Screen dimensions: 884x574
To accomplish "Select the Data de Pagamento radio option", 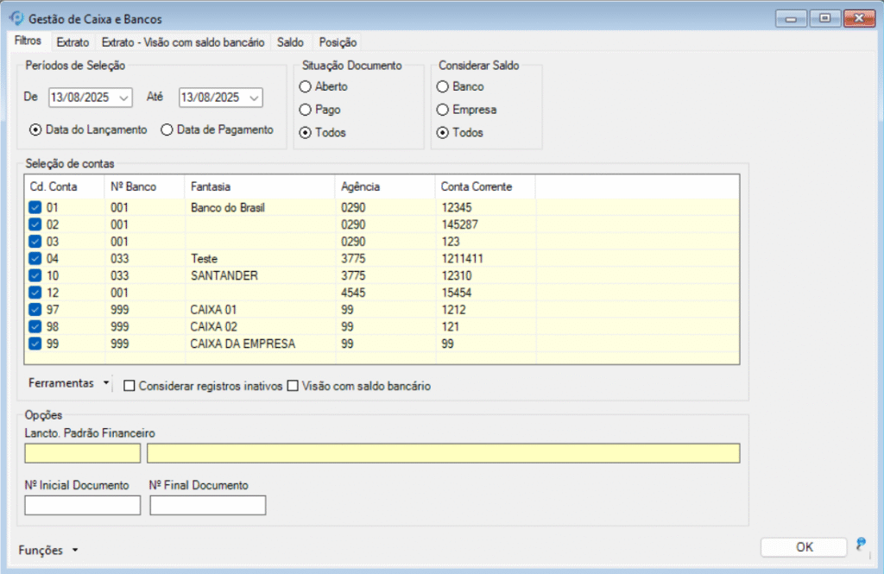I will (x=167, y=129).
